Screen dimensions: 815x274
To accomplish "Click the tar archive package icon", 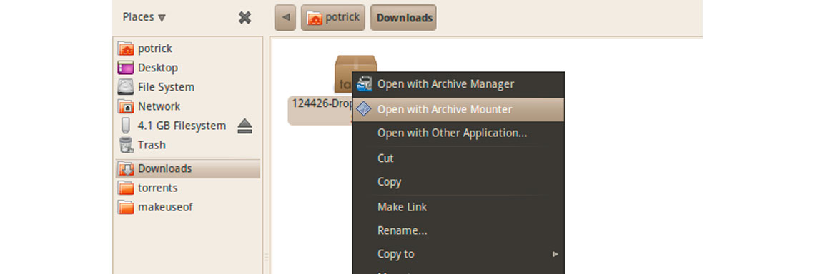I will (x=355, y=74).
